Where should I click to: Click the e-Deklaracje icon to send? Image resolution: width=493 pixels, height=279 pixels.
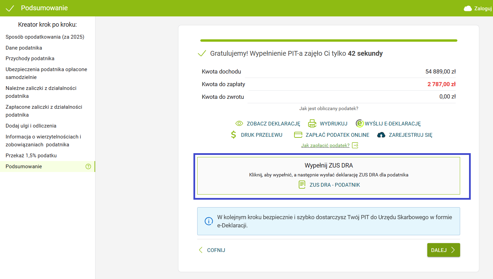(359, 124)
